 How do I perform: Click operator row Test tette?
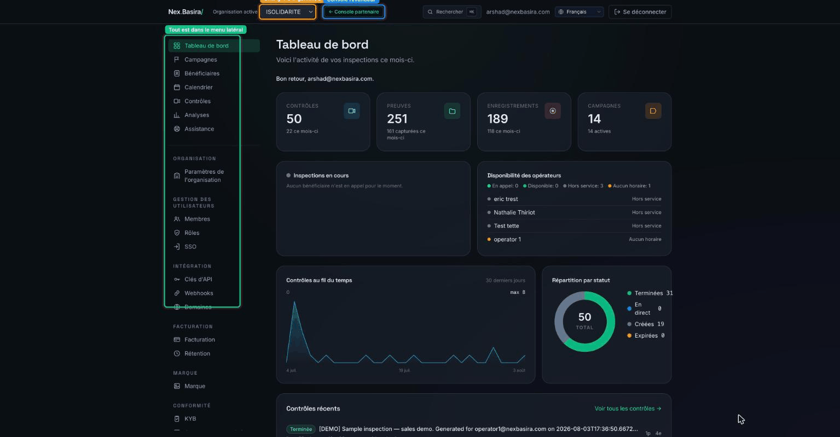pyautogui.click(x=574, y=226)
